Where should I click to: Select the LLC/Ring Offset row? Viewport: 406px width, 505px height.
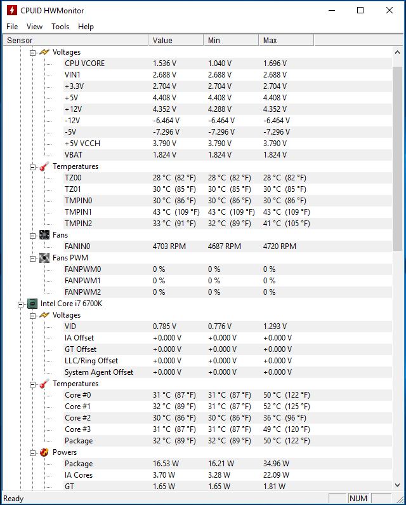228,361
